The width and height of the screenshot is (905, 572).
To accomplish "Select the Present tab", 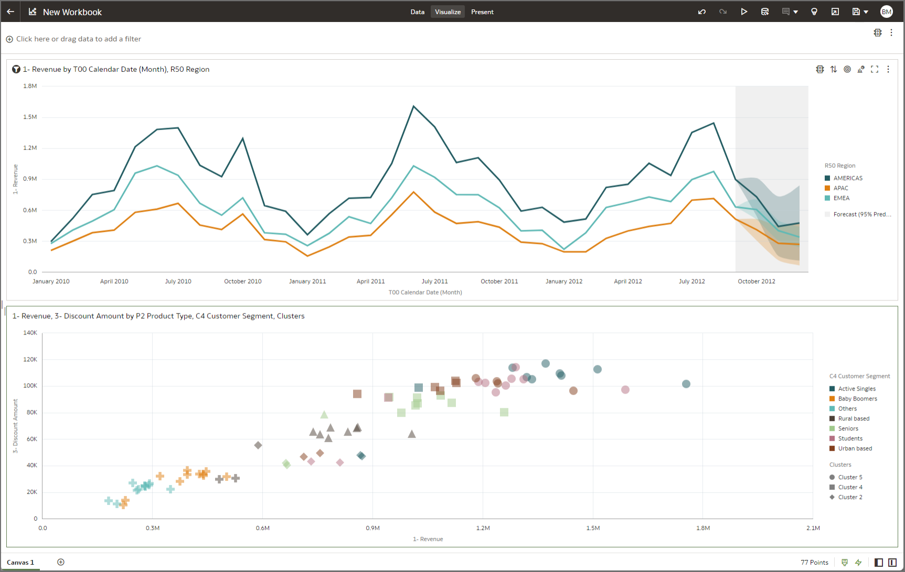I will click(x=482, y=12).
